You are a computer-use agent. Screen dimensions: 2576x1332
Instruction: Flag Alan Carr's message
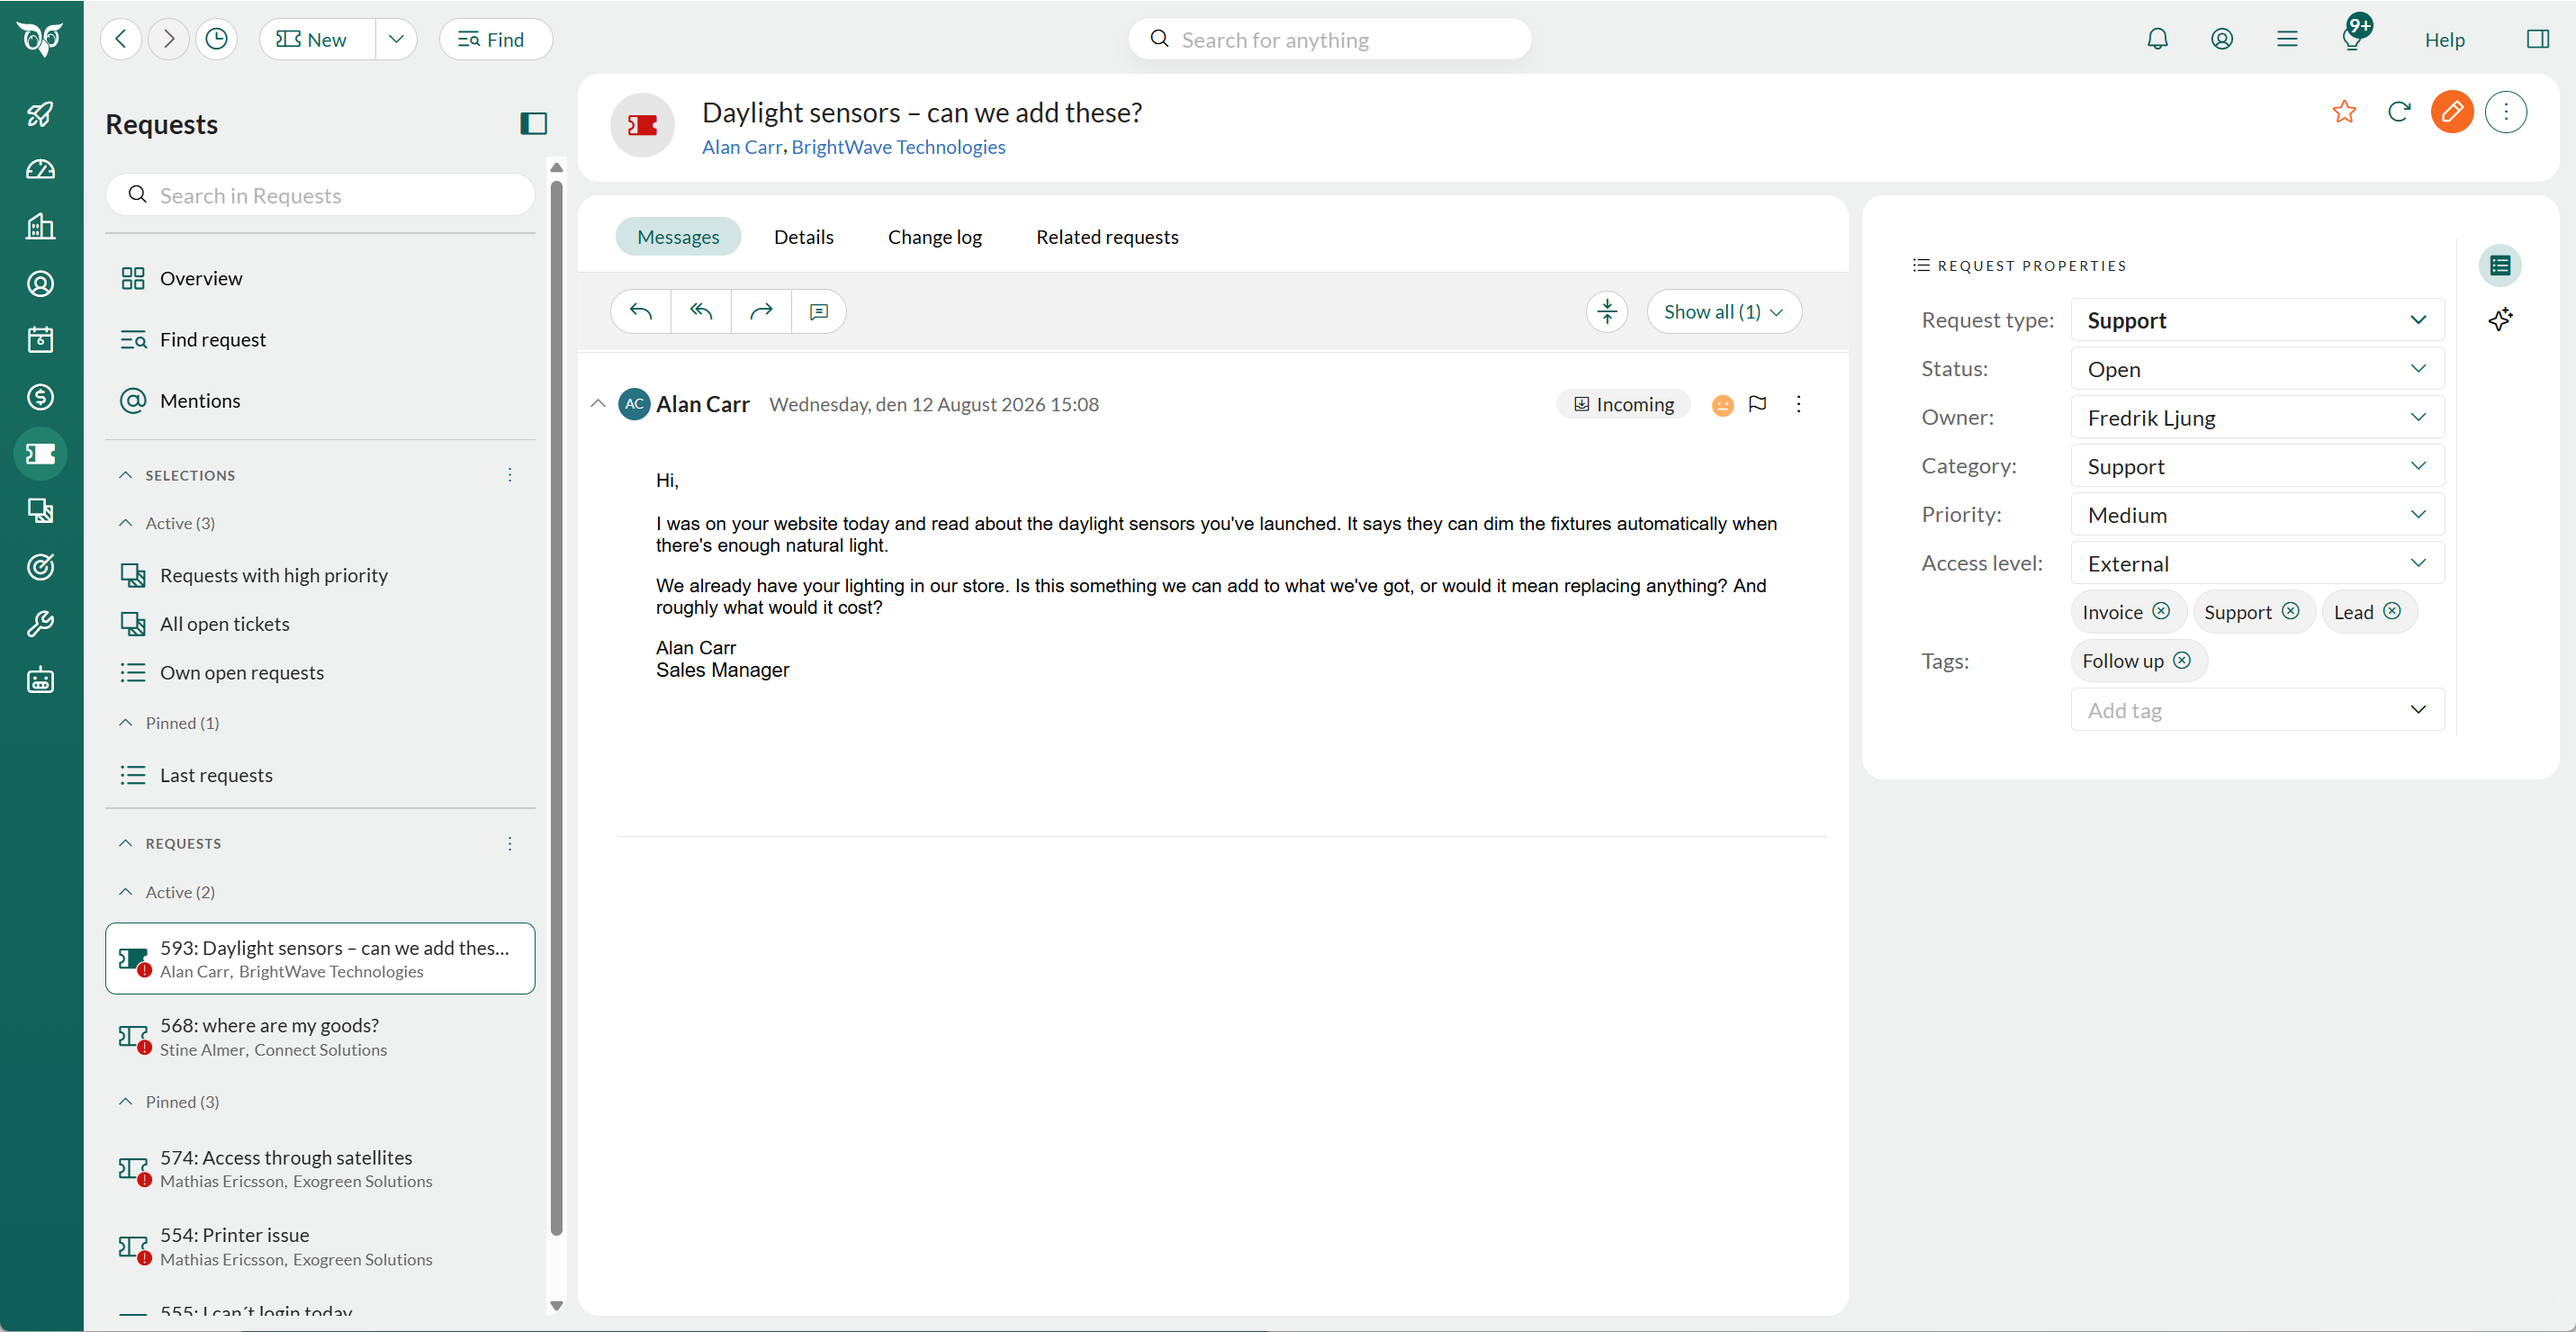(1757, 404)
